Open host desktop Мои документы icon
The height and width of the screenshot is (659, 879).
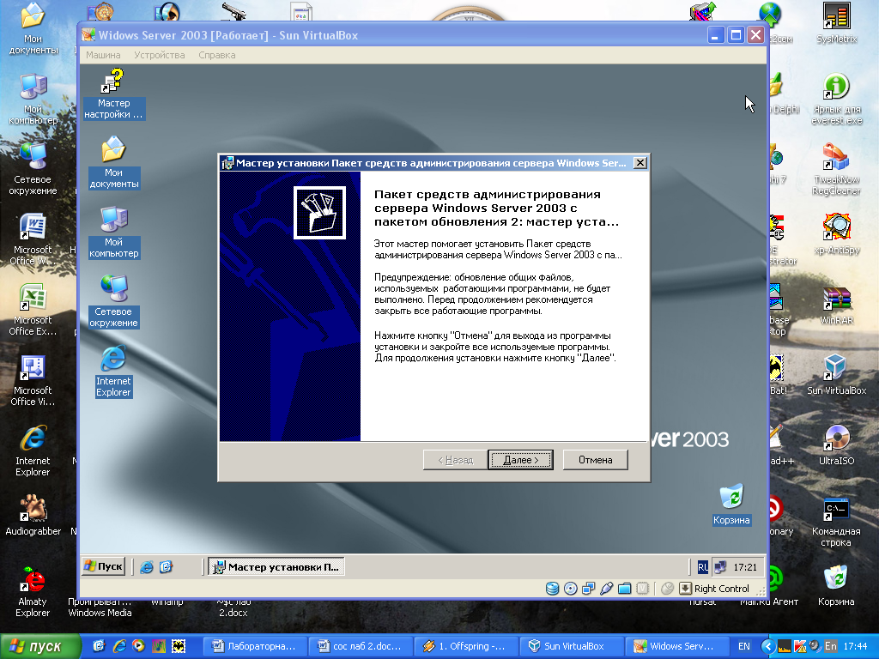(x=33, y=29)
